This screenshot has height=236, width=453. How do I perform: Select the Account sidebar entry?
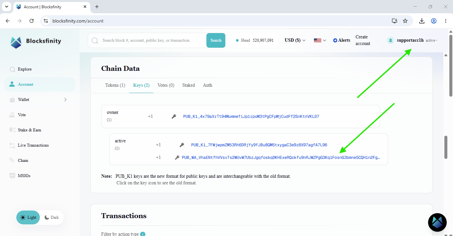pos(39,84)
